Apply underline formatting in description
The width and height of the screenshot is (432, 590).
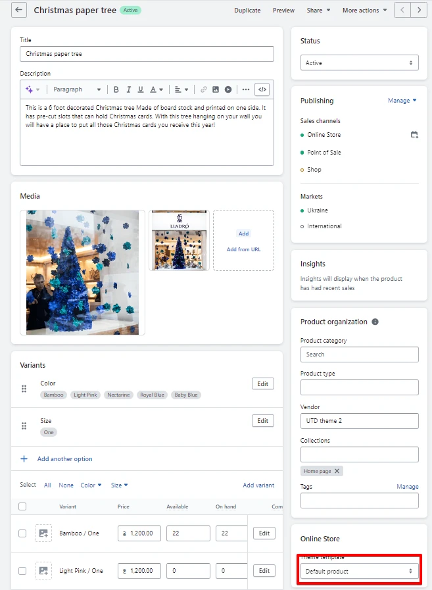(x=140, y=89)
